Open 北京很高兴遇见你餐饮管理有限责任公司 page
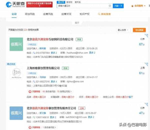This screenshot has height=130, width=150. point(51,108)
